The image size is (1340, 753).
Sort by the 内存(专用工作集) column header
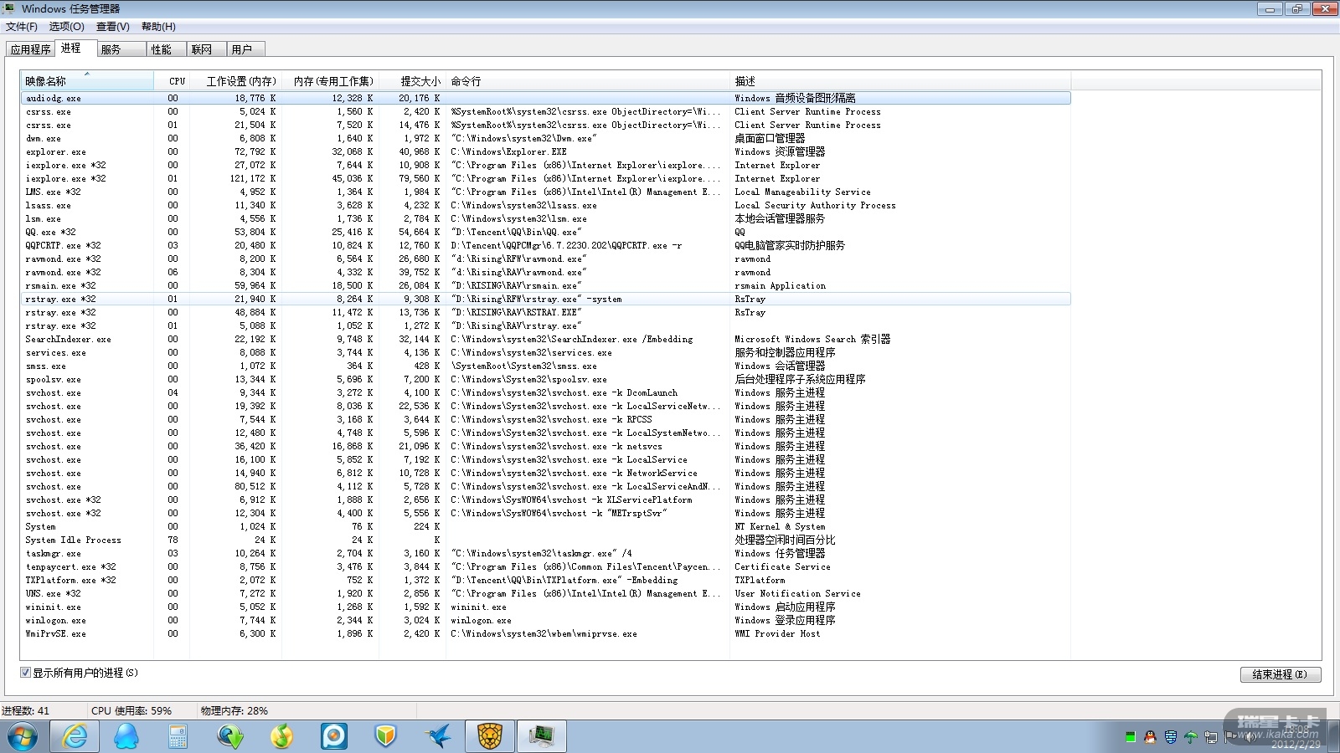click(x=330, y=81)
